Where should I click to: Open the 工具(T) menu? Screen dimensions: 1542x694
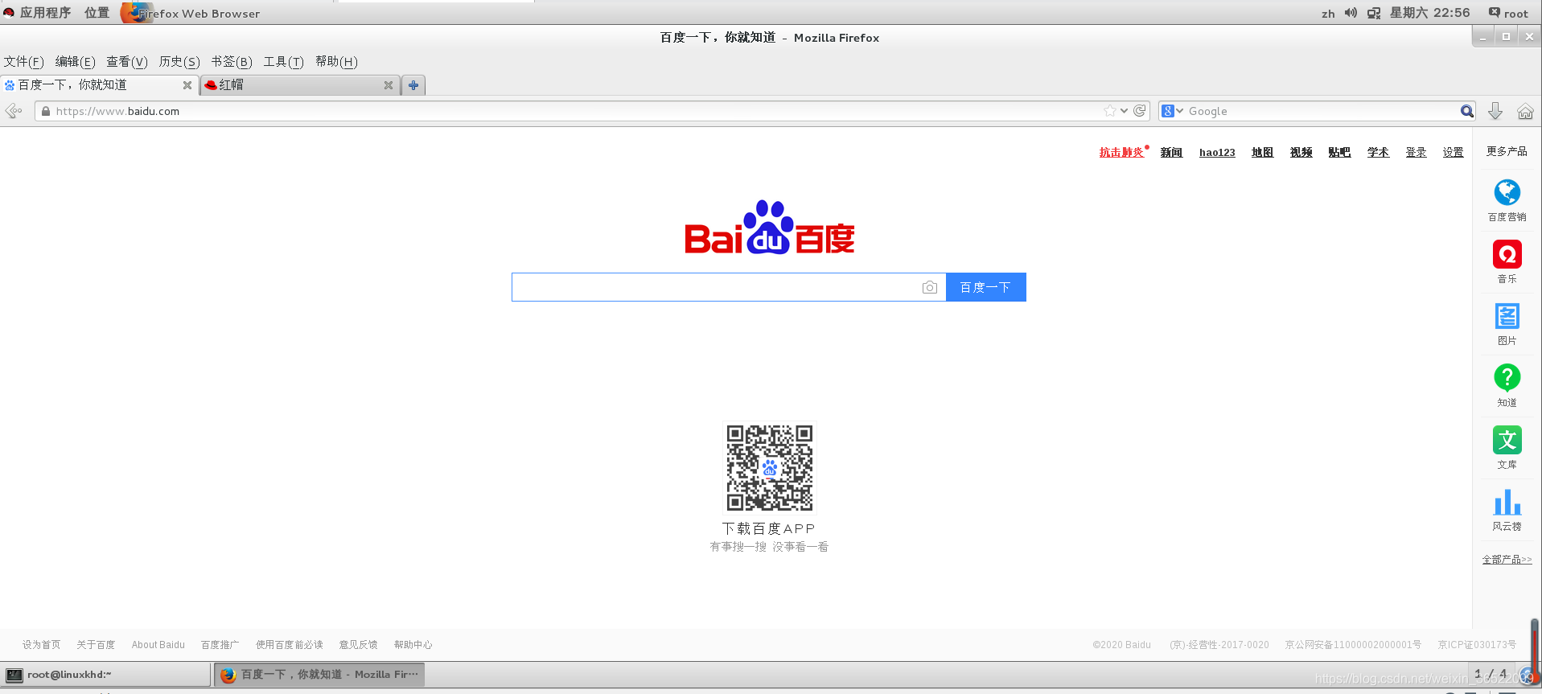tap(283, 62)
